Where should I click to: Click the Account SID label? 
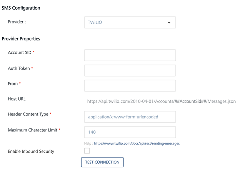coord(19,53)
